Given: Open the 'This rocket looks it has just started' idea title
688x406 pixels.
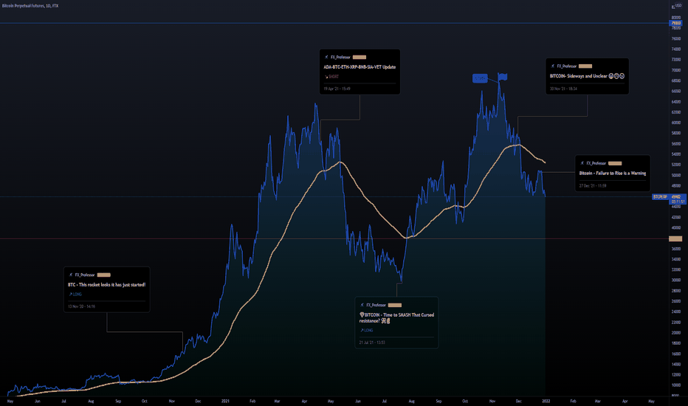Looking at the screenshot, I should coord(106,285).
